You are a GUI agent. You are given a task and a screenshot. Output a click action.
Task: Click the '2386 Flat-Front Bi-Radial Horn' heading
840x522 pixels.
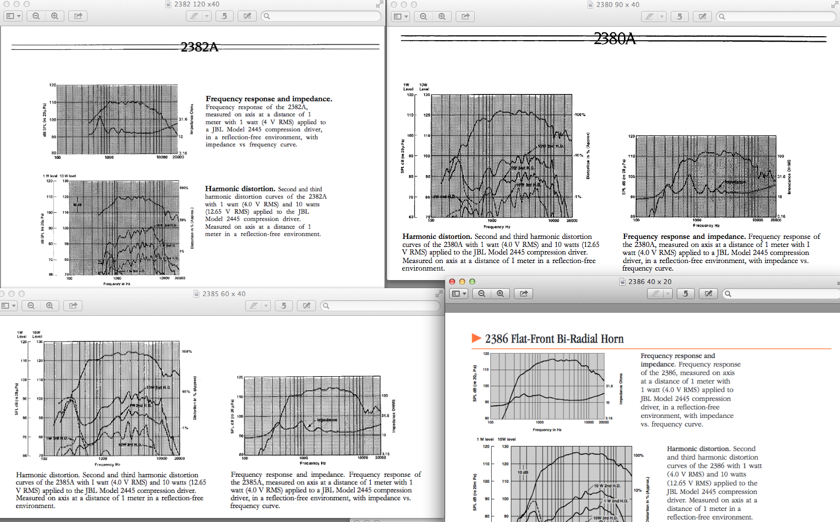(554, 339)
